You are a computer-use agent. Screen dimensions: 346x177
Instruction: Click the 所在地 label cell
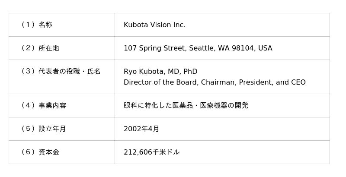[49, 48]
